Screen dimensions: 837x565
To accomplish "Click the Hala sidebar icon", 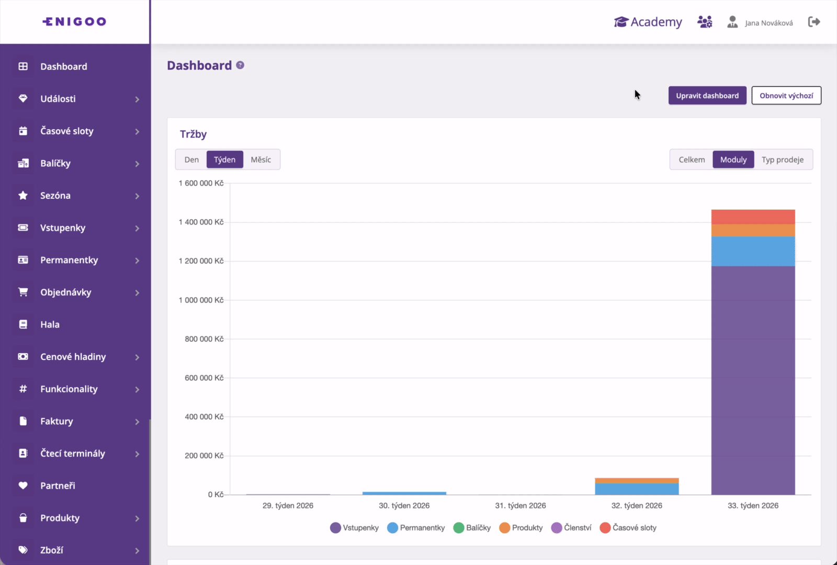I will coord(23,324).
